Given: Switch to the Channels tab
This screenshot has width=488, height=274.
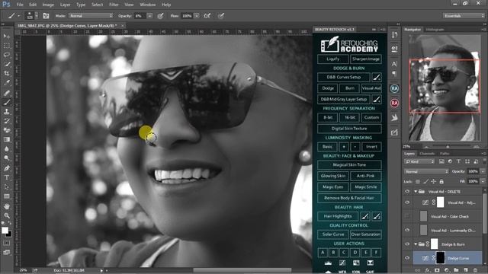Looking at the screenshot, I should [x=427, y=154].
